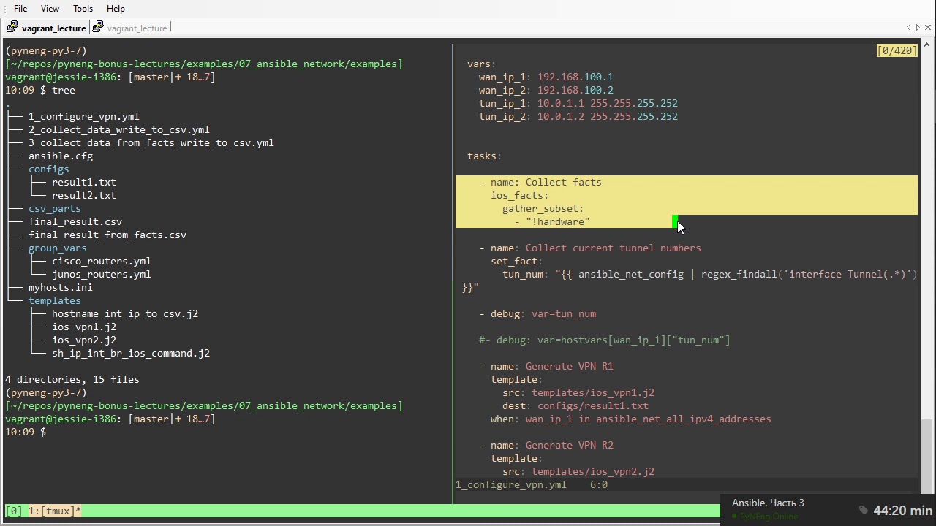Click the configs directory name
936x526 pixels.
tap(49, 169)
